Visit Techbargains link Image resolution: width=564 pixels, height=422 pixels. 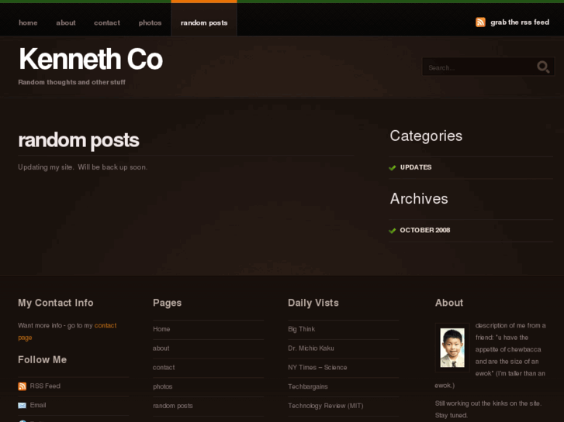[x=308, y=387]
